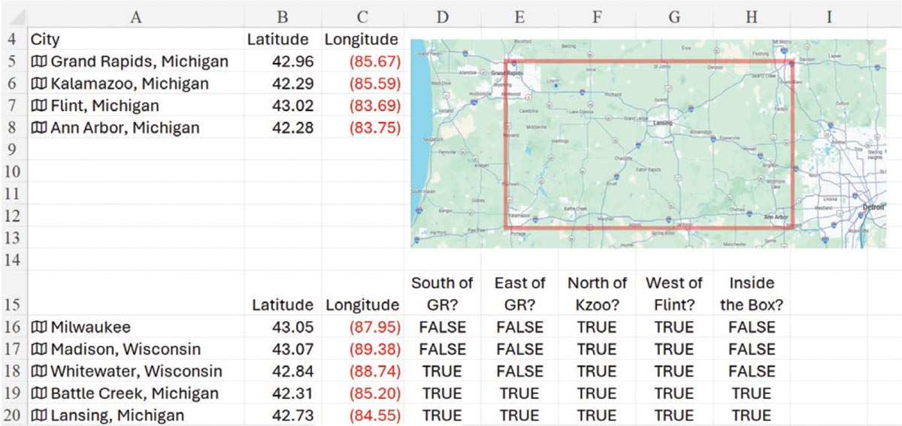Select longitude value (85.67)
The width and height of the screenshot is (902, 426).
[x=362, y=61]
